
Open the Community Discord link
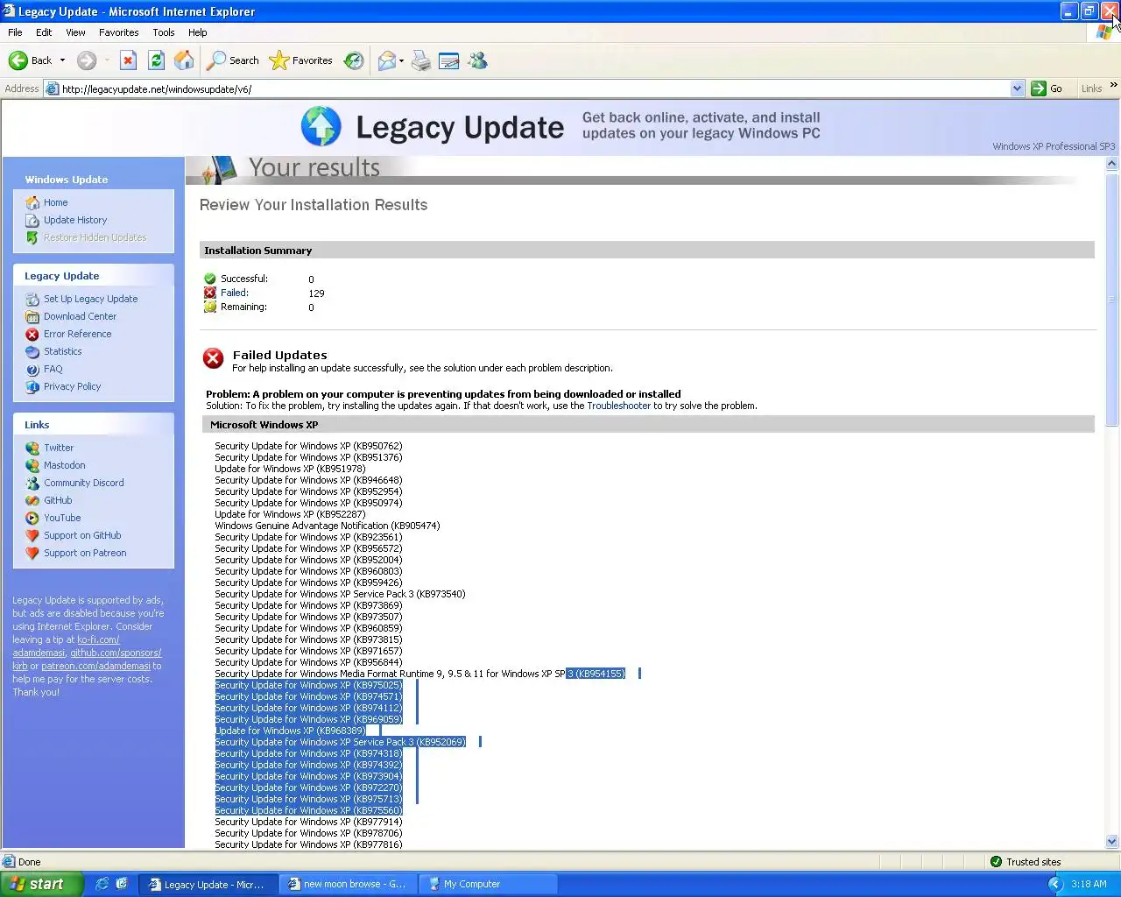click(x=84, y=483)
